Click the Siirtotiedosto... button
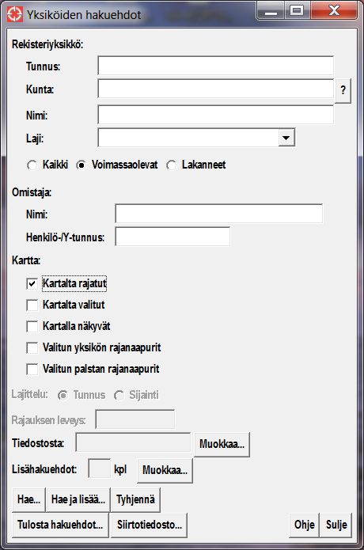364x550 pixels. 149,525
